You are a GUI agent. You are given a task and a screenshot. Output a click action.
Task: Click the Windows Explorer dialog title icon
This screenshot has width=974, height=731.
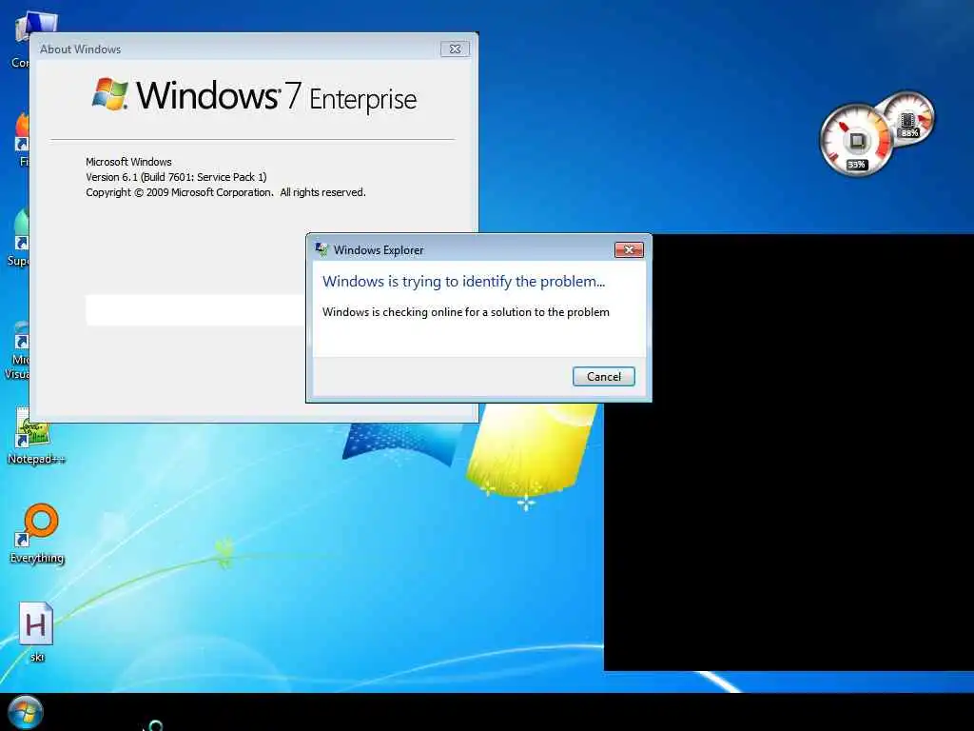click(x=321, y=249)
